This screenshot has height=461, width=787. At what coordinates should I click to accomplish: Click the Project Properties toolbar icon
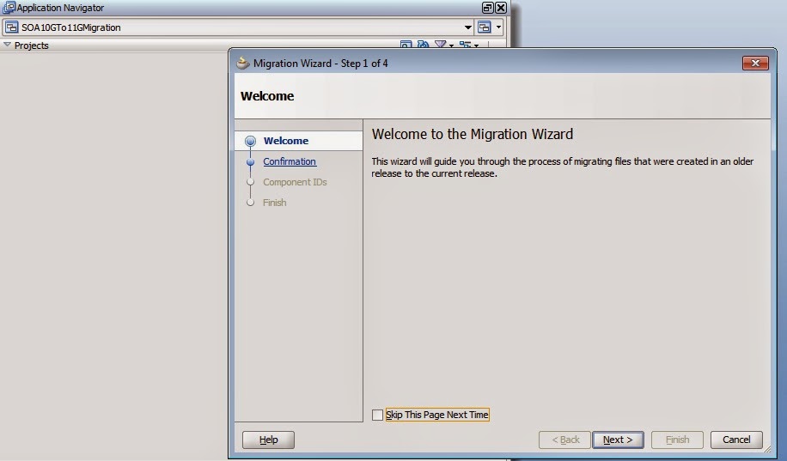[406, 45]
